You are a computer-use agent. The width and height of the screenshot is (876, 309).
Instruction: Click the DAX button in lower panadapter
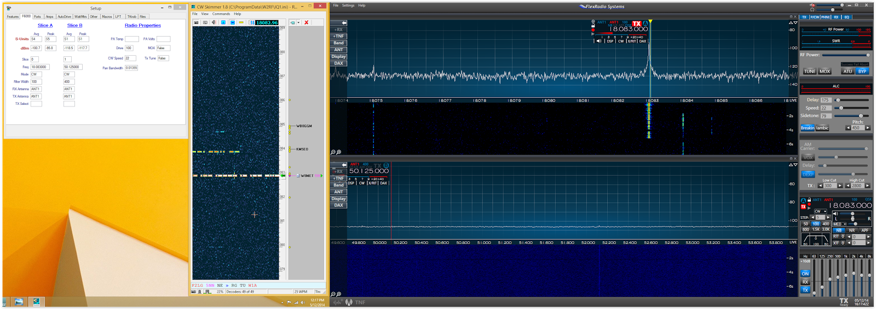coord(339,205)
